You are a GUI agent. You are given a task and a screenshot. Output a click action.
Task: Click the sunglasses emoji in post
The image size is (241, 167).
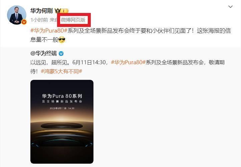[62, 40]
